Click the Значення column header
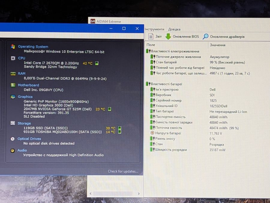Screen dimensions: 270x203 pos(217,45)
